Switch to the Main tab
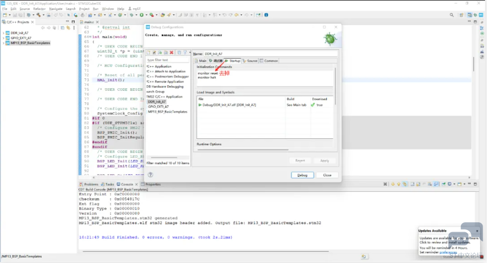Screen dimensions: 487x263 click(201, 61)
